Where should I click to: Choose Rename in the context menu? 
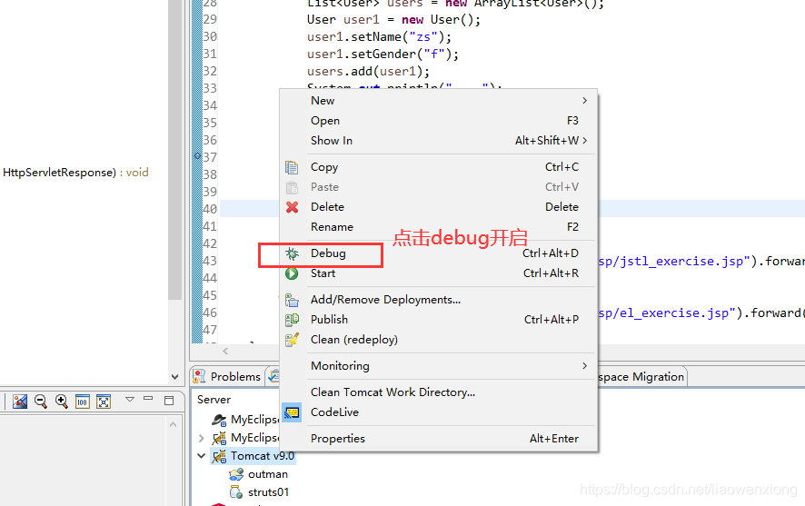pyautogui.click(x=439, y=227)
